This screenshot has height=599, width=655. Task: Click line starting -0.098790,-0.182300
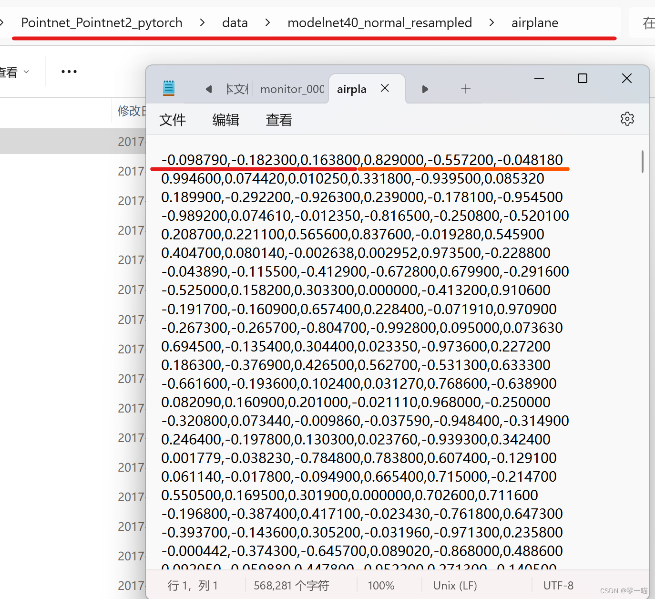[362, 160]
